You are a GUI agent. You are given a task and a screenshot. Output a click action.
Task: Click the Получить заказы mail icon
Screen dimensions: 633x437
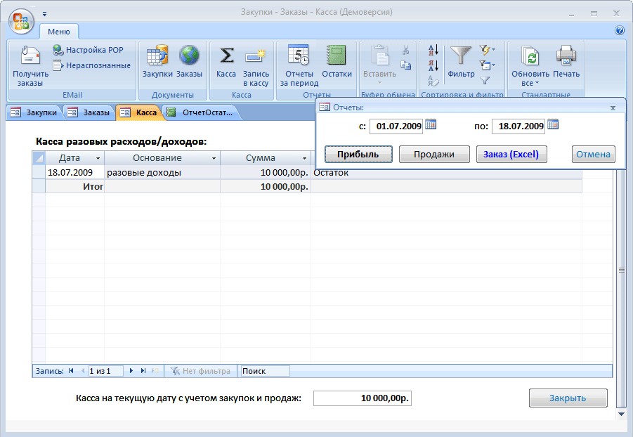(31, 56)
